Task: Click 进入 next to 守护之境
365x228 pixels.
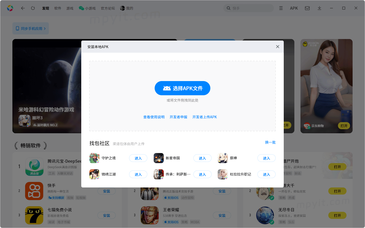Action: 138,158
